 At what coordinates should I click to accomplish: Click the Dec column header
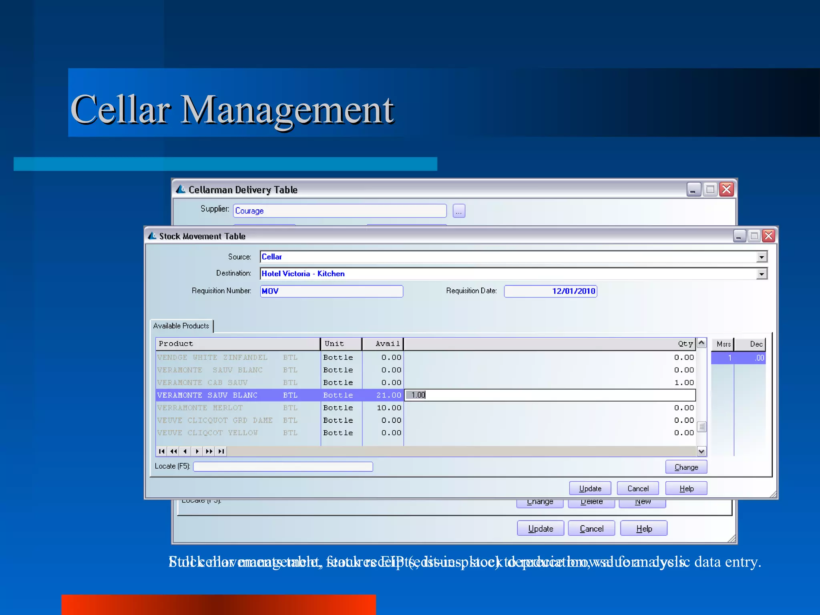tap(750, 344)
